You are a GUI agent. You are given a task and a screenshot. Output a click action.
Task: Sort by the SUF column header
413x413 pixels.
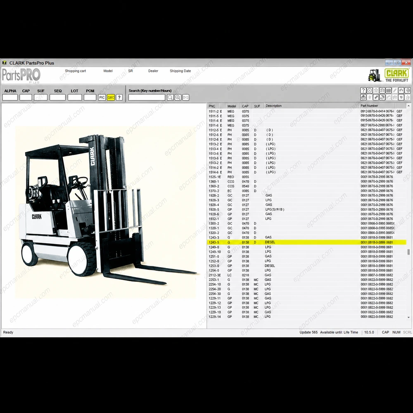[x=258, y=106]
